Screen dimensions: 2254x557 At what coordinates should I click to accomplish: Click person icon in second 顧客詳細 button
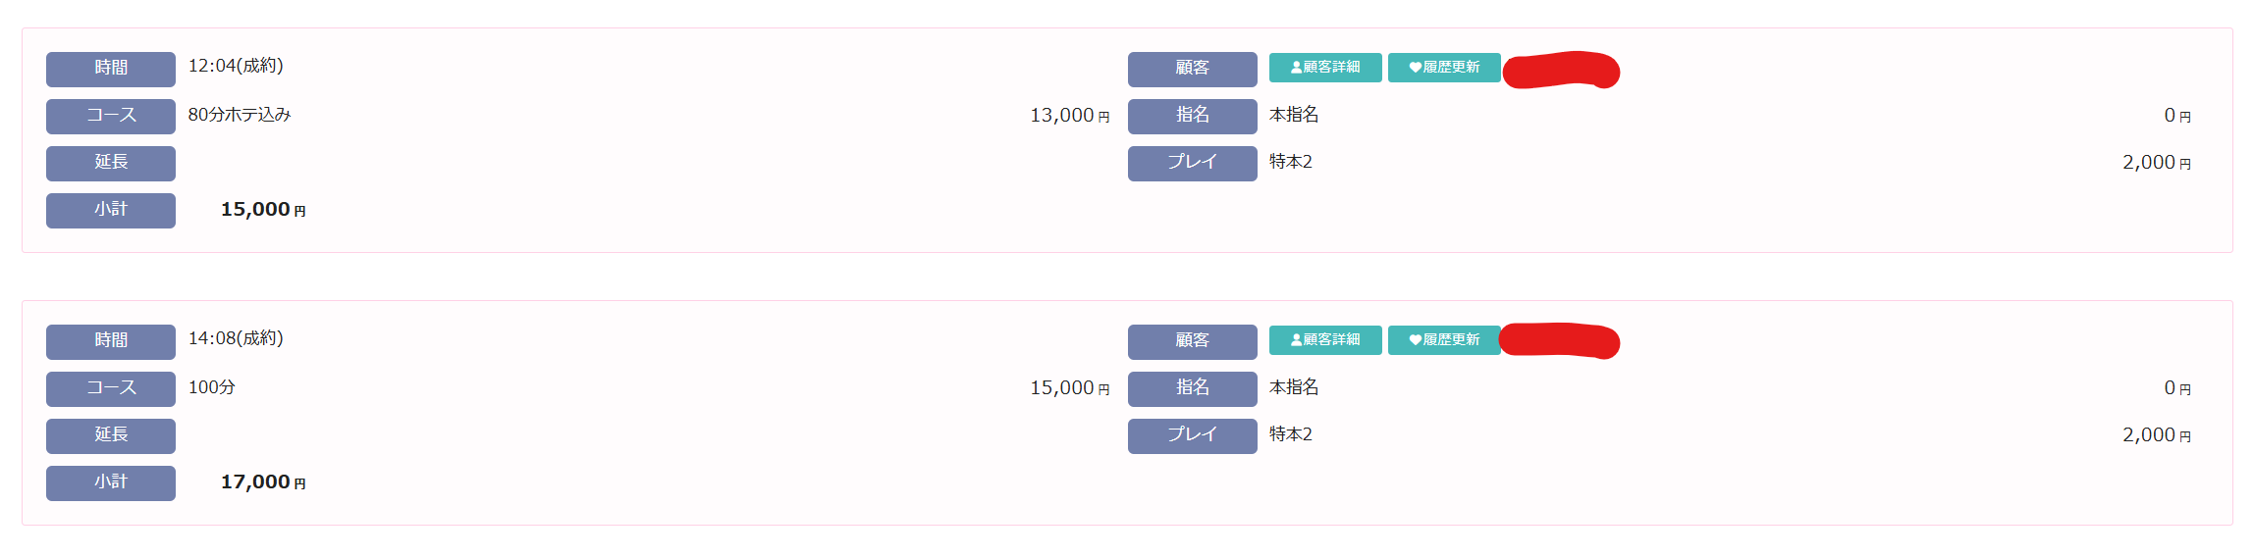1296,340
